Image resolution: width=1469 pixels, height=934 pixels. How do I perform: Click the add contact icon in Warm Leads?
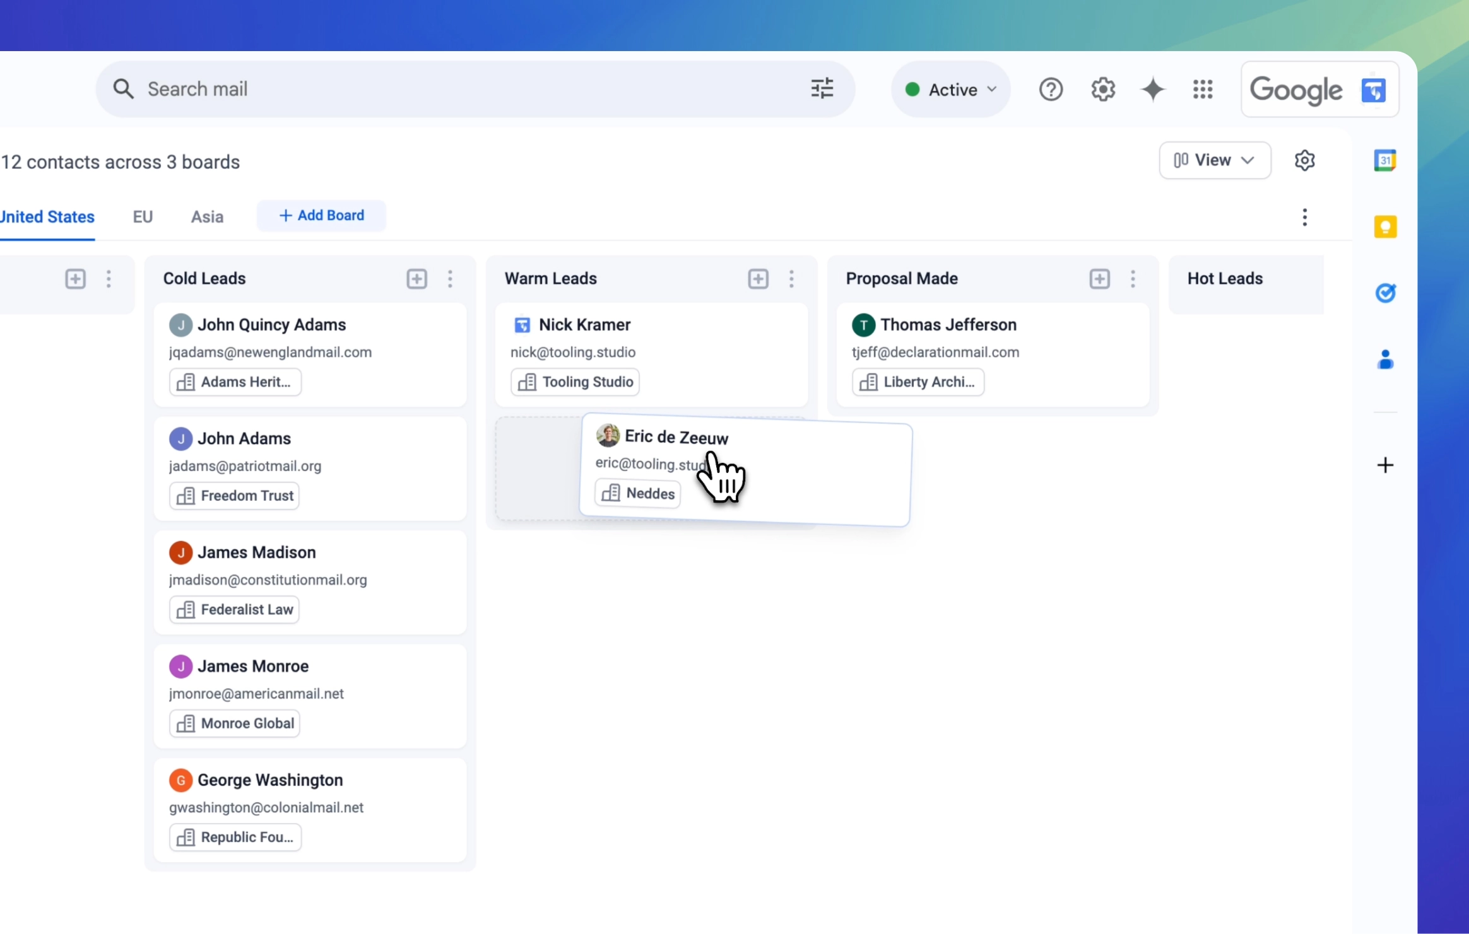(x=758, y=278)
